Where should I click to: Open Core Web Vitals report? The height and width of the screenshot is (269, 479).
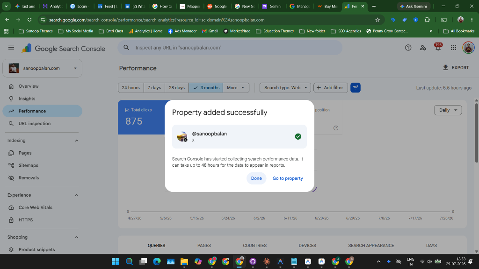tap(42, 207)
